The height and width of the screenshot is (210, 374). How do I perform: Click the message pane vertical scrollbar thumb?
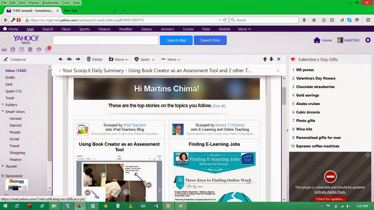point(284,95)
